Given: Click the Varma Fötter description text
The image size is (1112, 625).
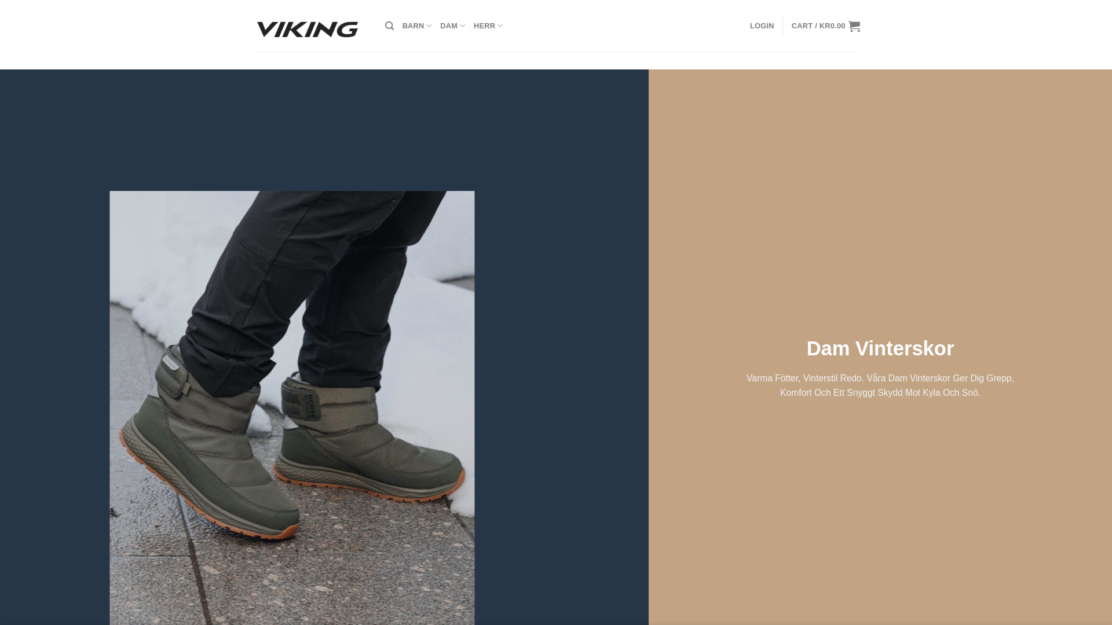Looking at the screenshot, I should (x=880, y=385).
